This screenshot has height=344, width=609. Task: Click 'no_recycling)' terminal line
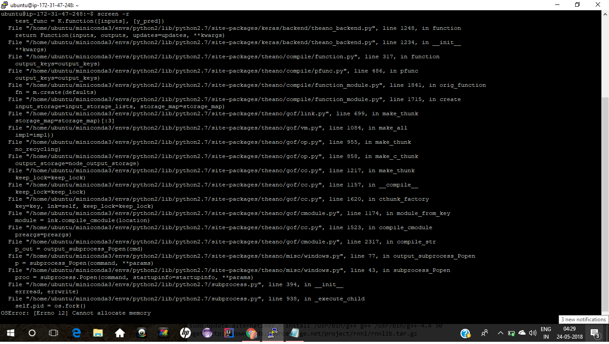pos(38,149)
